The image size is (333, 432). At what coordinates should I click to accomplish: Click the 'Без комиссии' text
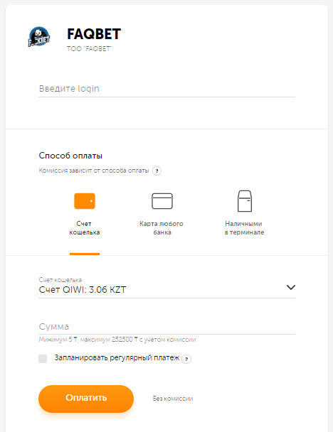point(173,399)
